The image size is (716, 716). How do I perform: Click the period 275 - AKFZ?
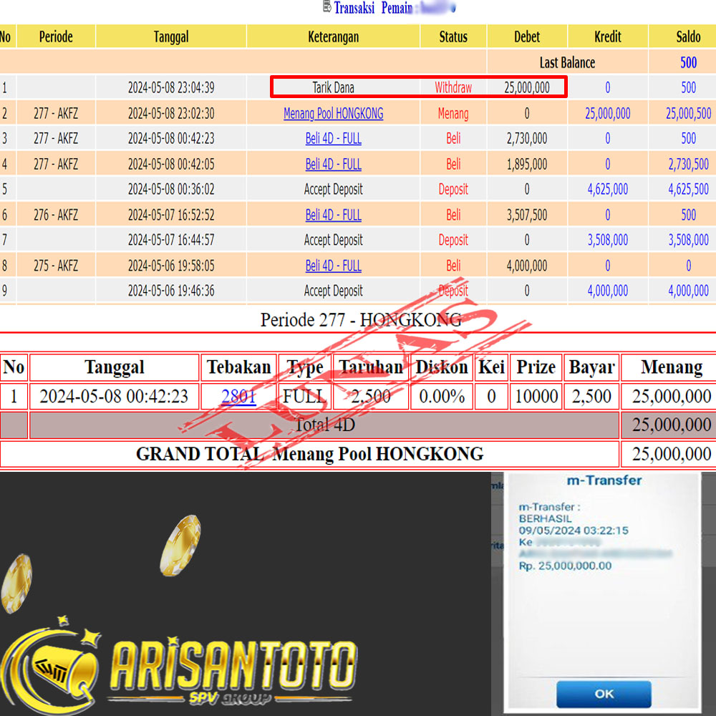(56, 266)
